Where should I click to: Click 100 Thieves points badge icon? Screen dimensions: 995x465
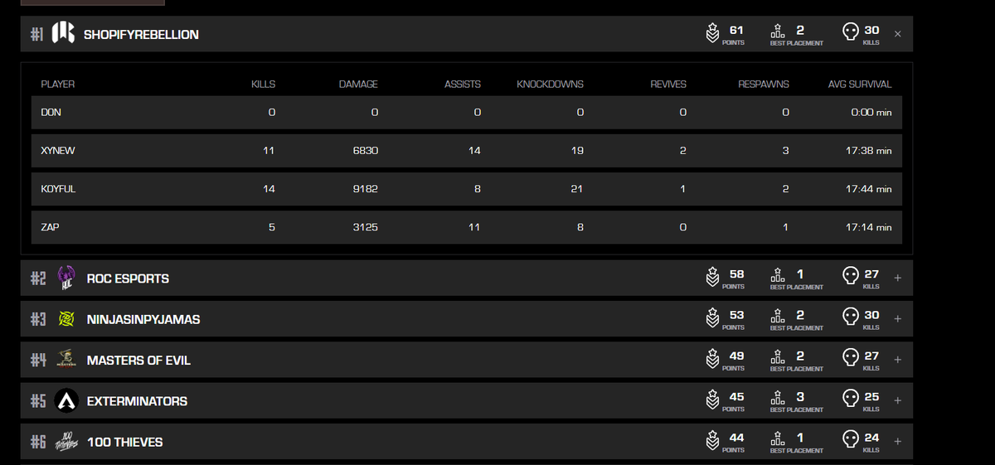pos(712,441)
